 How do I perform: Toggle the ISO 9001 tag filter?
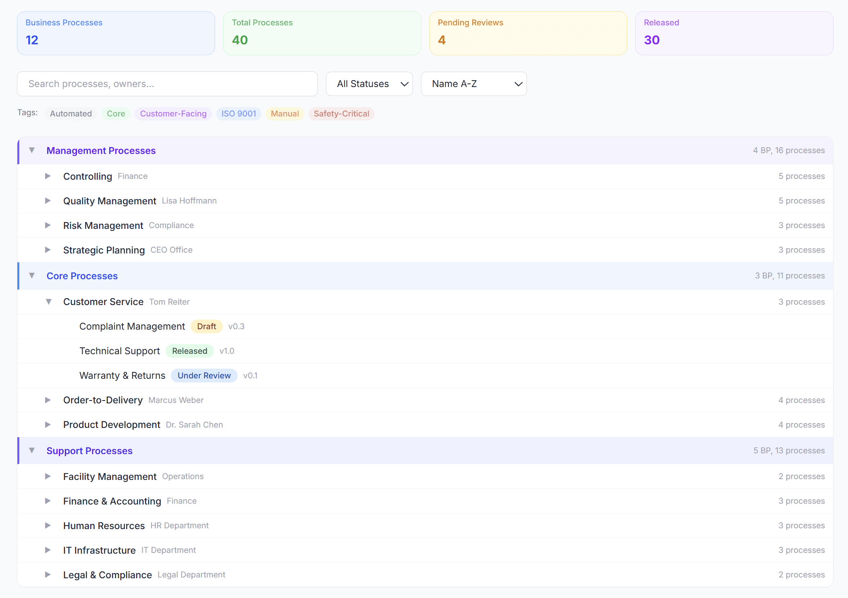click(x=238, y=114)
